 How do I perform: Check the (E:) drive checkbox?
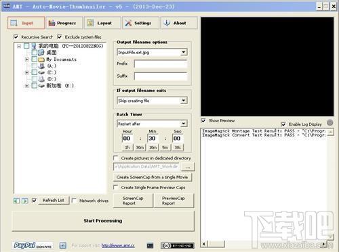34,86
